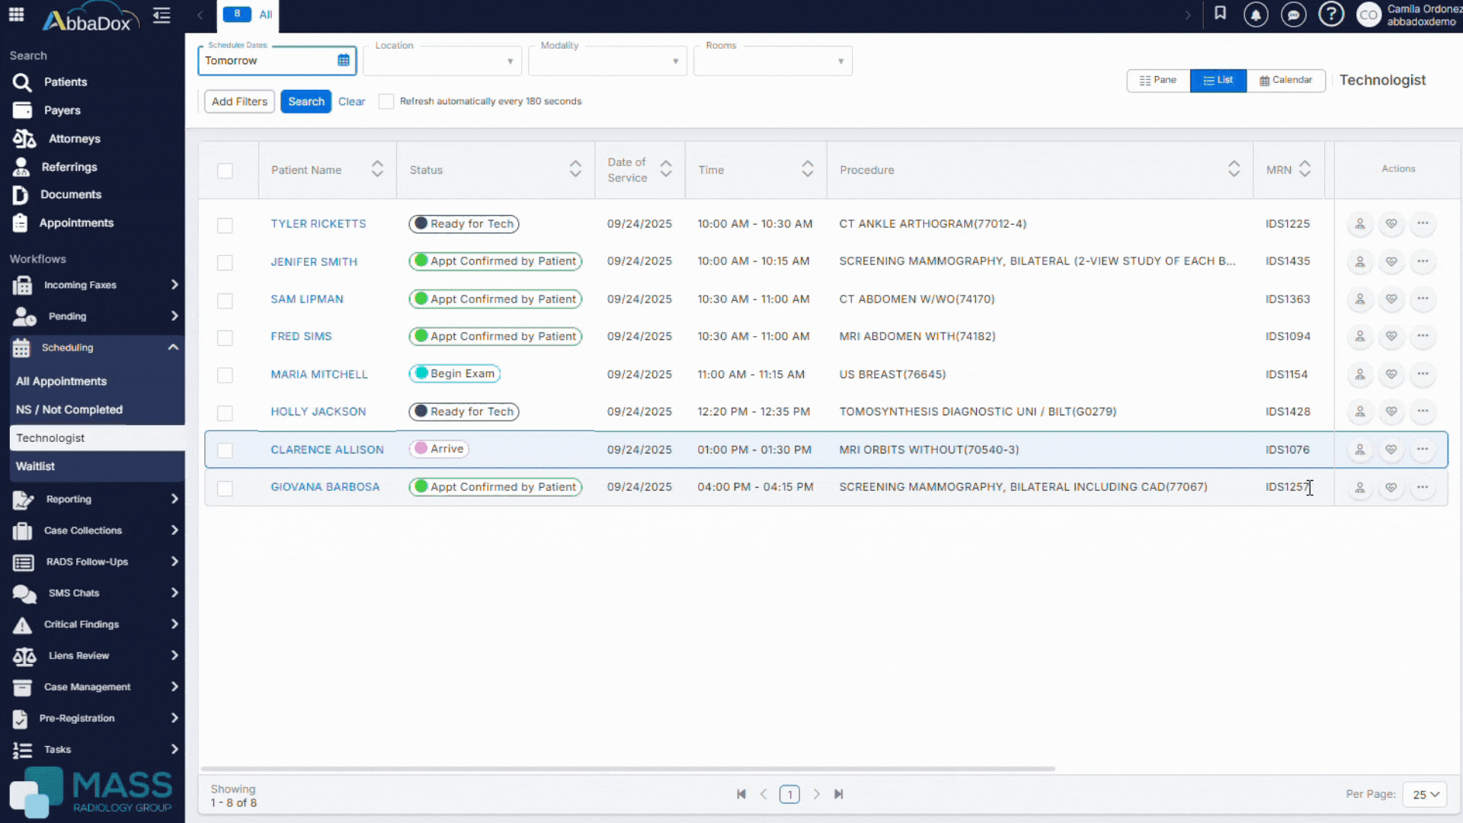Open the notifications bell icon
This screenshot has width=1463, height=823.
pyautogui.click(x=1256, y=14)
